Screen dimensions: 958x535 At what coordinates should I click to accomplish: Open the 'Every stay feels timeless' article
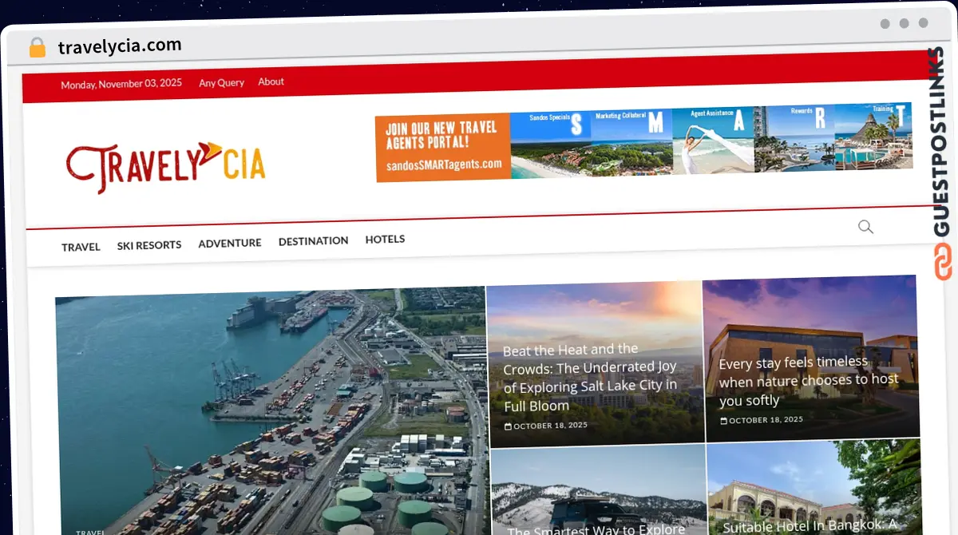point(808,381)
